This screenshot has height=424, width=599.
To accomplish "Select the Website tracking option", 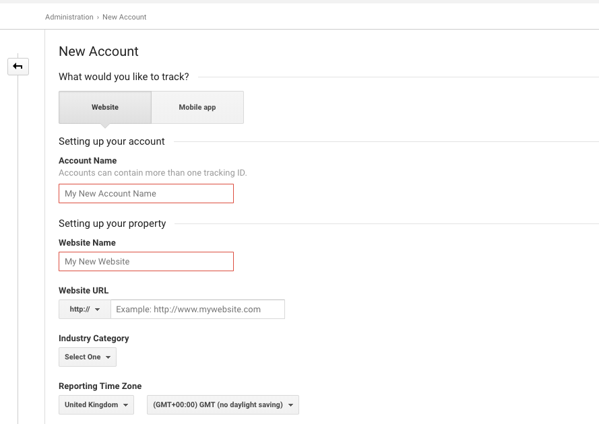I will [105, 107].
